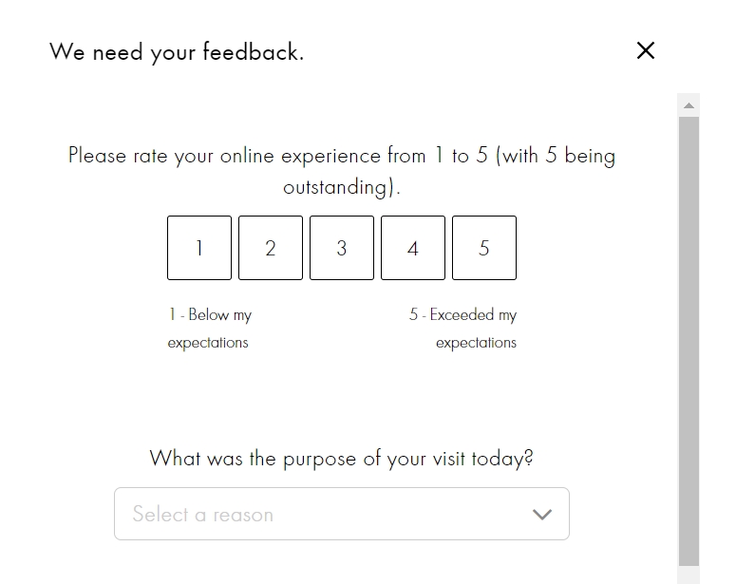The image size is (736, 584).
Task: Select rating box 2
Action: pyautogui.click(x=271, y=248)
